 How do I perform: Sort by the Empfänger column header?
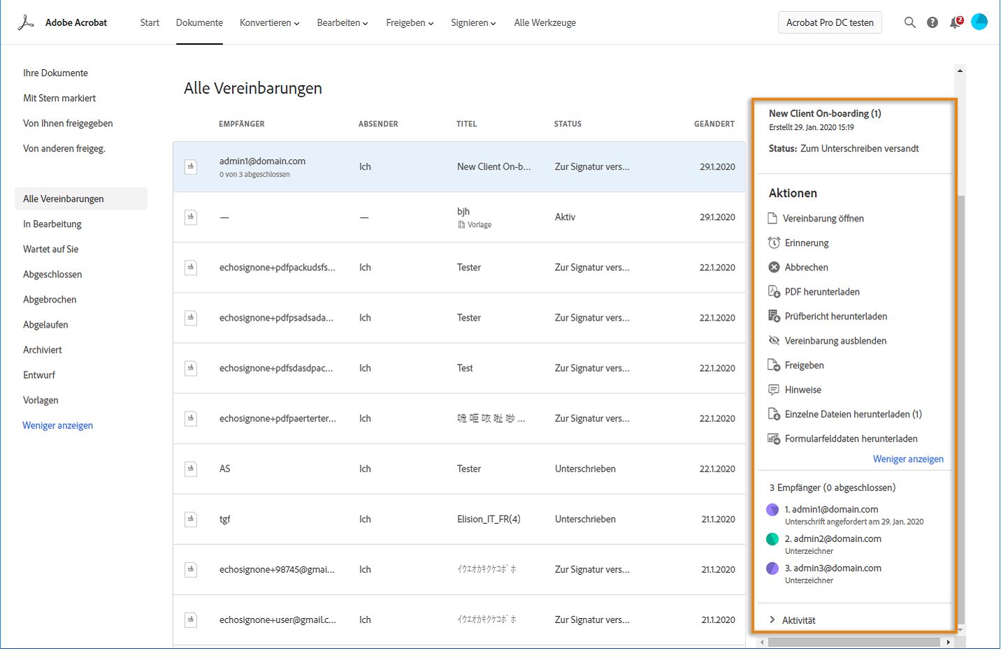click(242, 124)
